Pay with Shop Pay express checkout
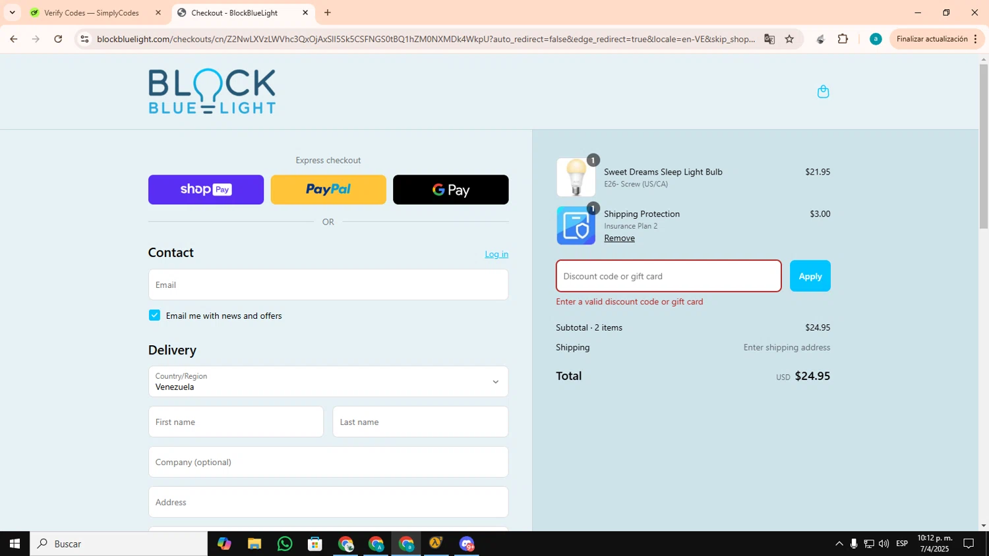The width and height of the screenshot is (989, 556). pyautogui.click(x=206, y=190)
